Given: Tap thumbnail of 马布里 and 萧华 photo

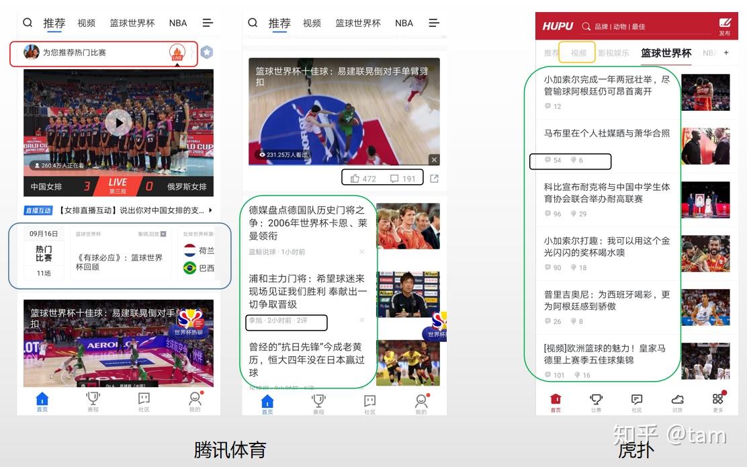Looking at the screenshot, I should point(705,146).
